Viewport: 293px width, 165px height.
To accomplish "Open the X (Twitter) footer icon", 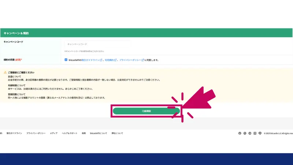I will 245,133.
